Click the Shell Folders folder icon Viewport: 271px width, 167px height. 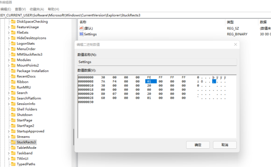[13, 109]
